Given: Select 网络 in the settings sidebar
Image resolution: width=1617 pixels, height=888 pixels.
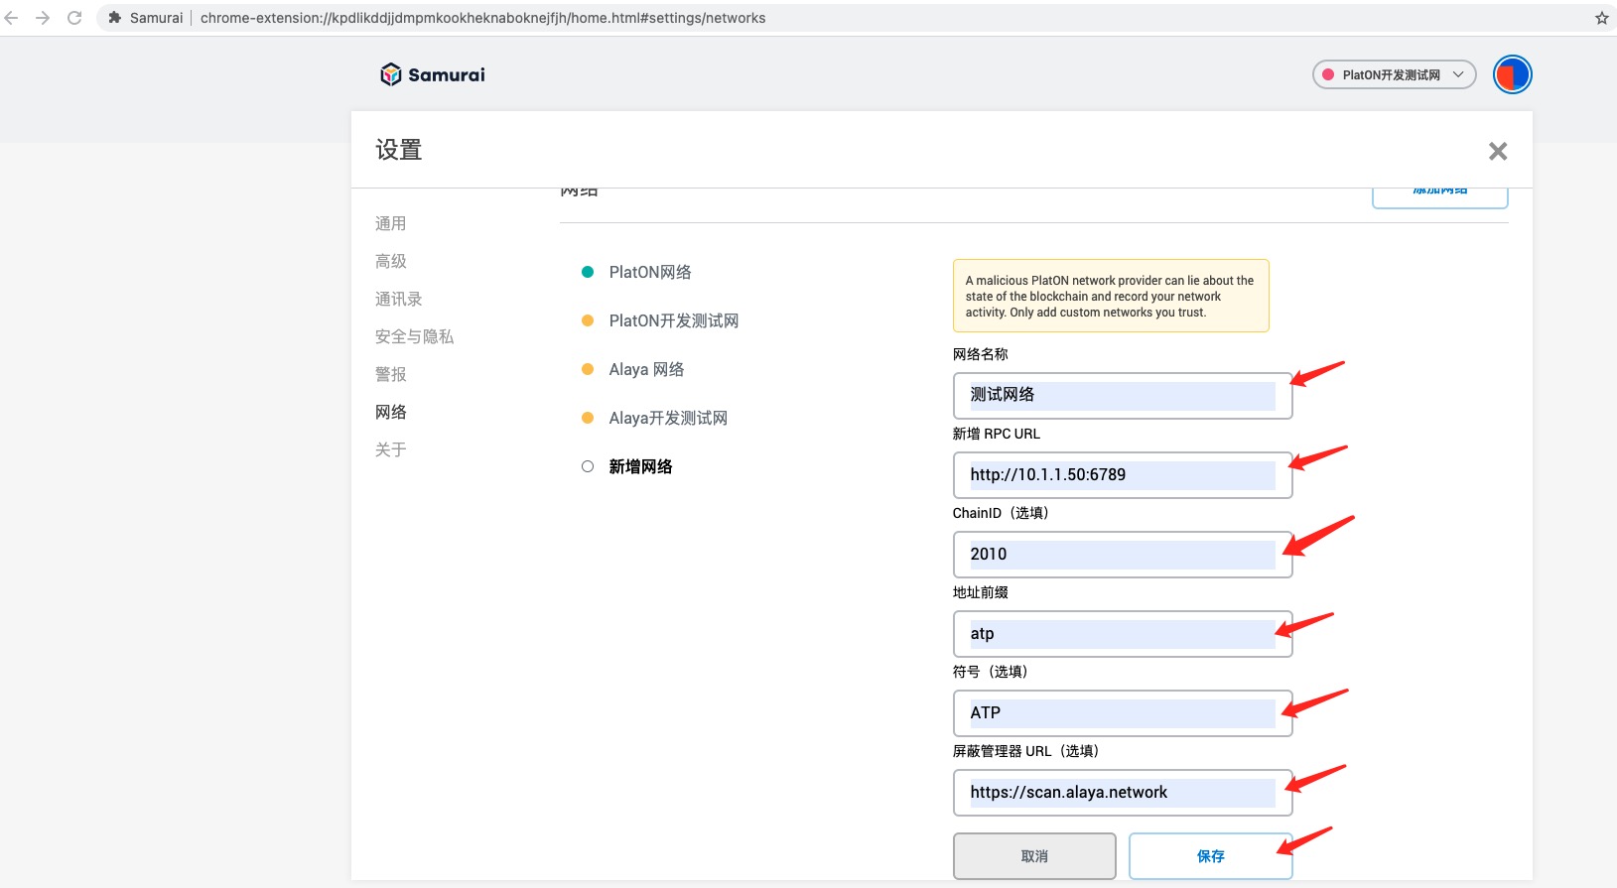Looking at the screenshot, I should click(x=391, y=412).
